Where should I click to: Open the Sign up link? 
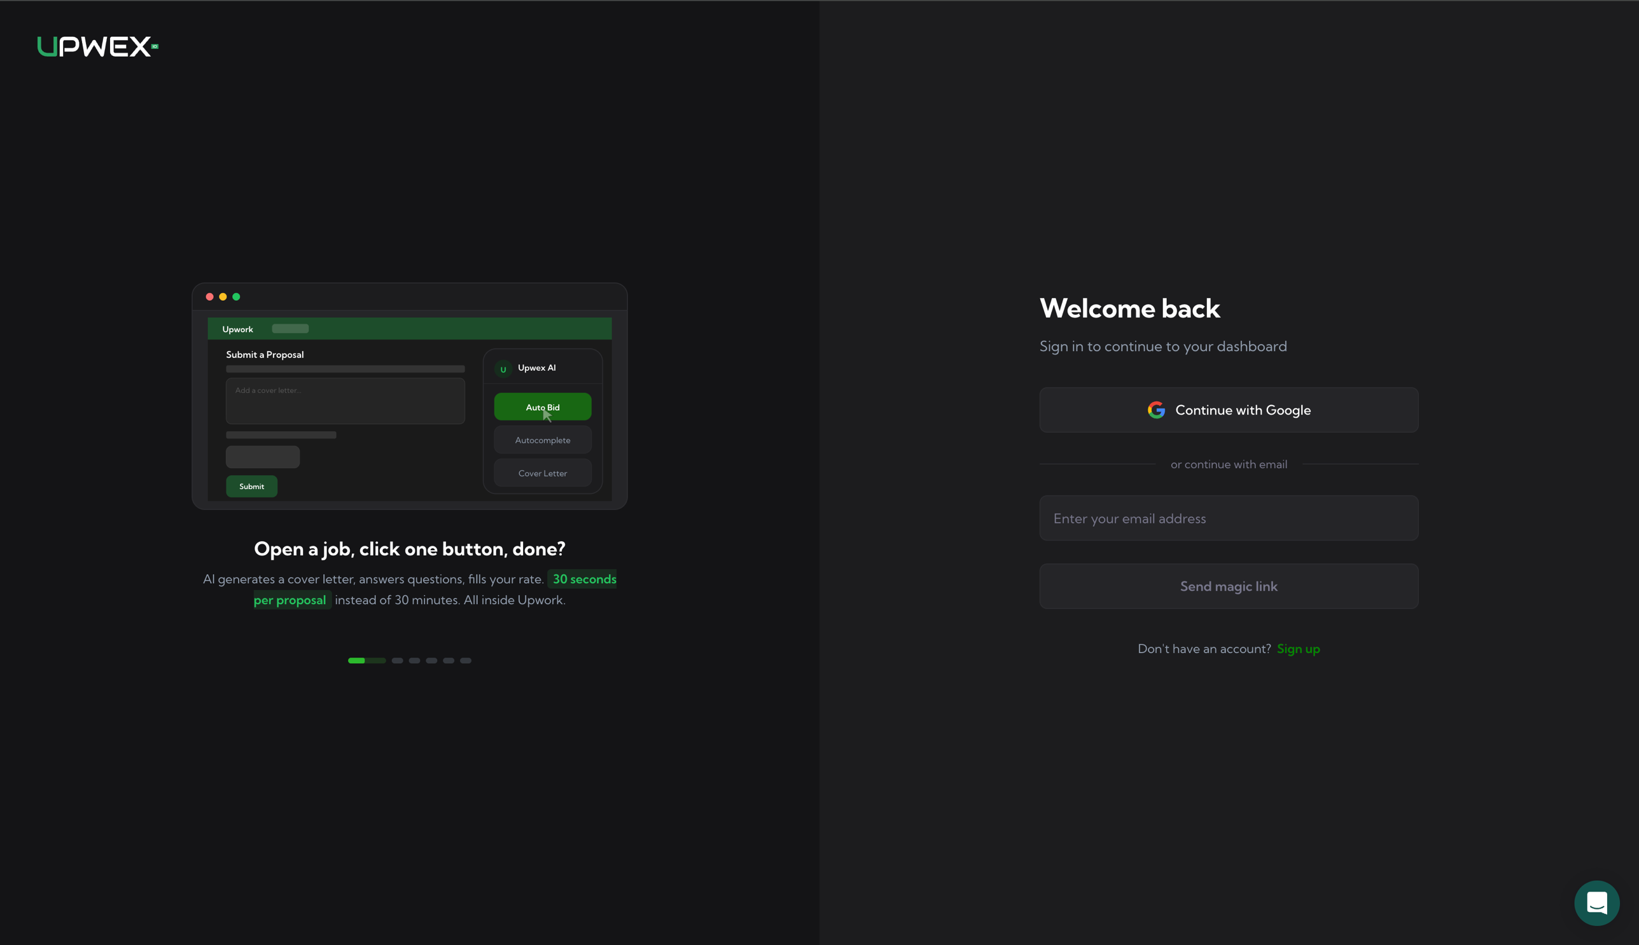(1298, 649)
